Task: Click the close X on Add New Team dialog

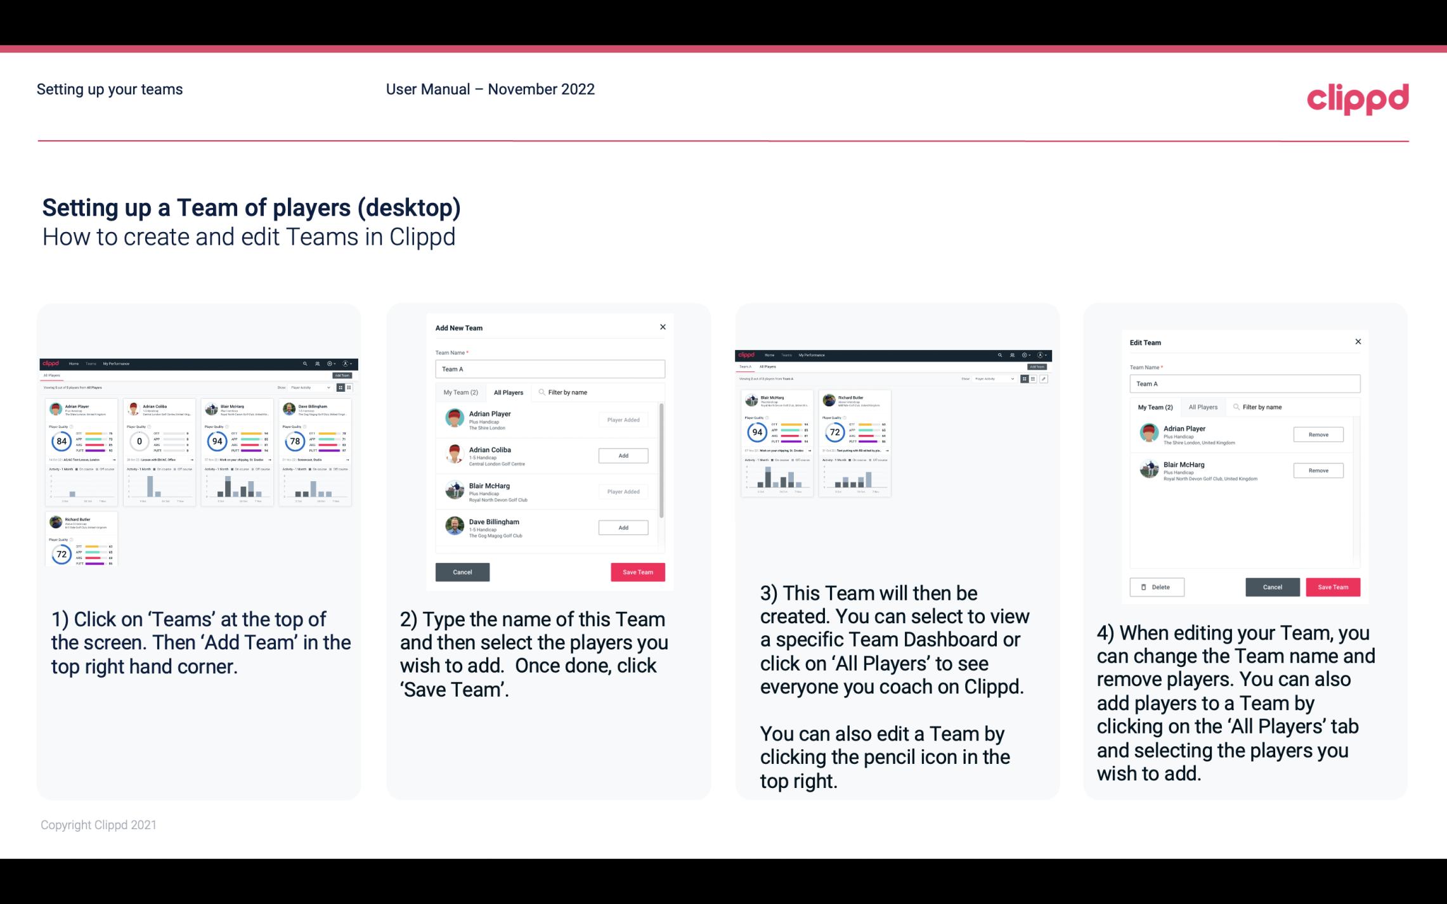Action: click(663, 327)
